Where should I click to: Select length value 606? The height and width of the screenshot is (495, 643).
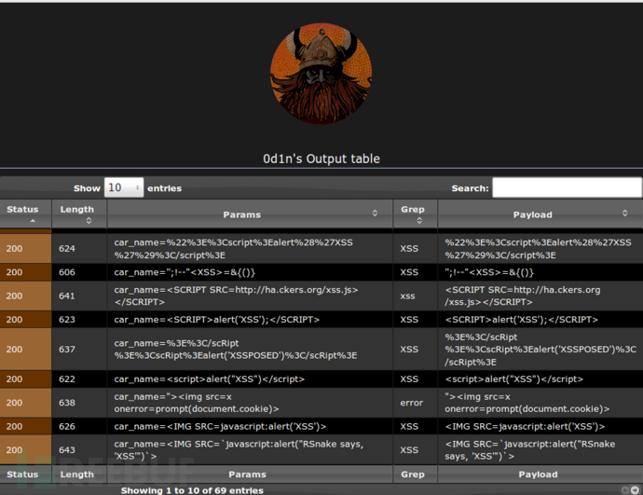point(67,272)
